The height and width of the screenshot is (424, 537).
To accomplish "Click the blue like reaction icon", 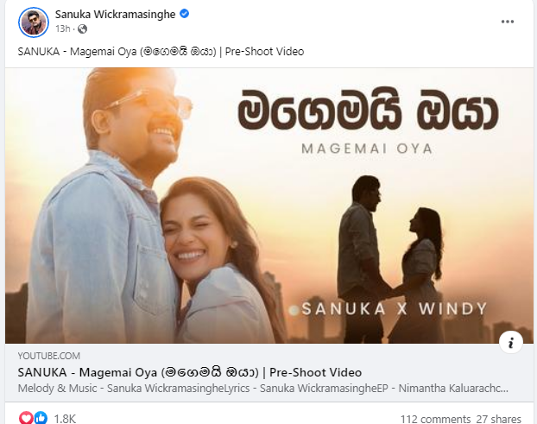I will pyautogui.click(x=41, y=418).
